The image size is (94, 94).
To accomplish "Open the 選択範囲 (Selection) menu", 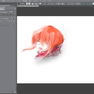I will [x=25, y=1].
